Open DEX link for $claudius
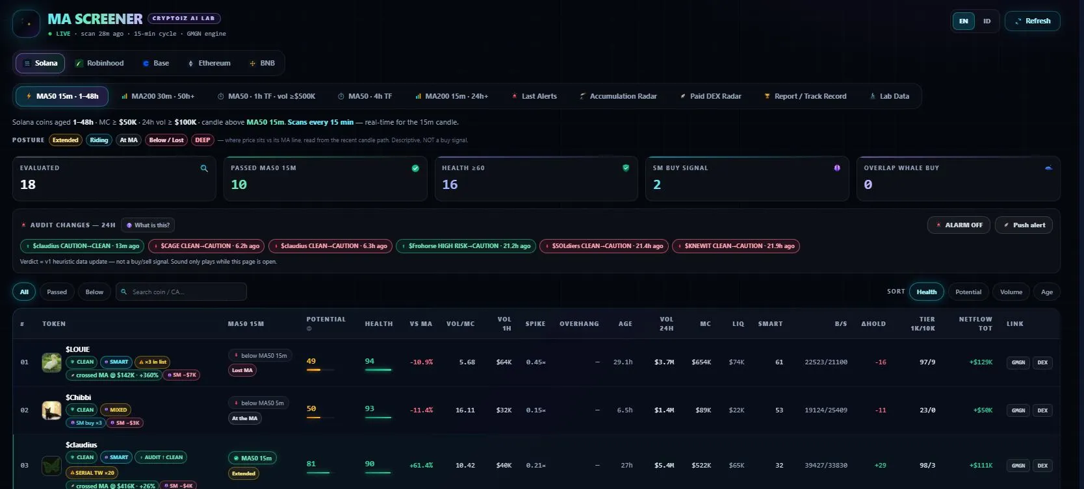This screenshot has height=489, width=1084. (x=1042, y=466)
